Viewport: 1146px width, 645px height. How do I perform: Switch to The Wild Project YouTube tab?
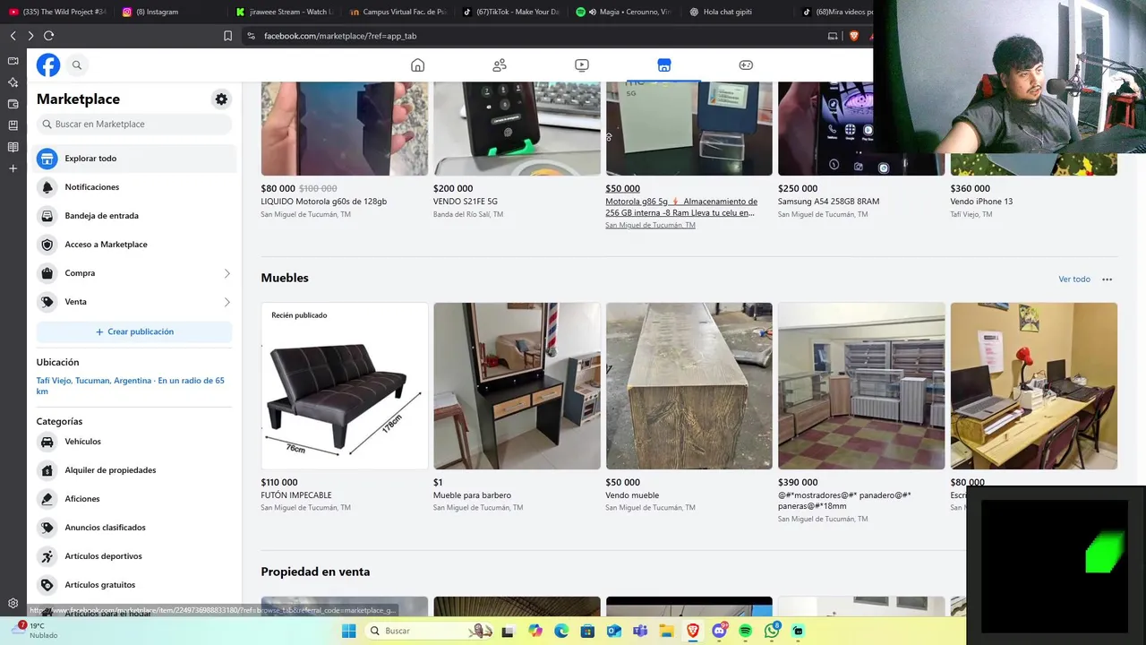point(57,12)
